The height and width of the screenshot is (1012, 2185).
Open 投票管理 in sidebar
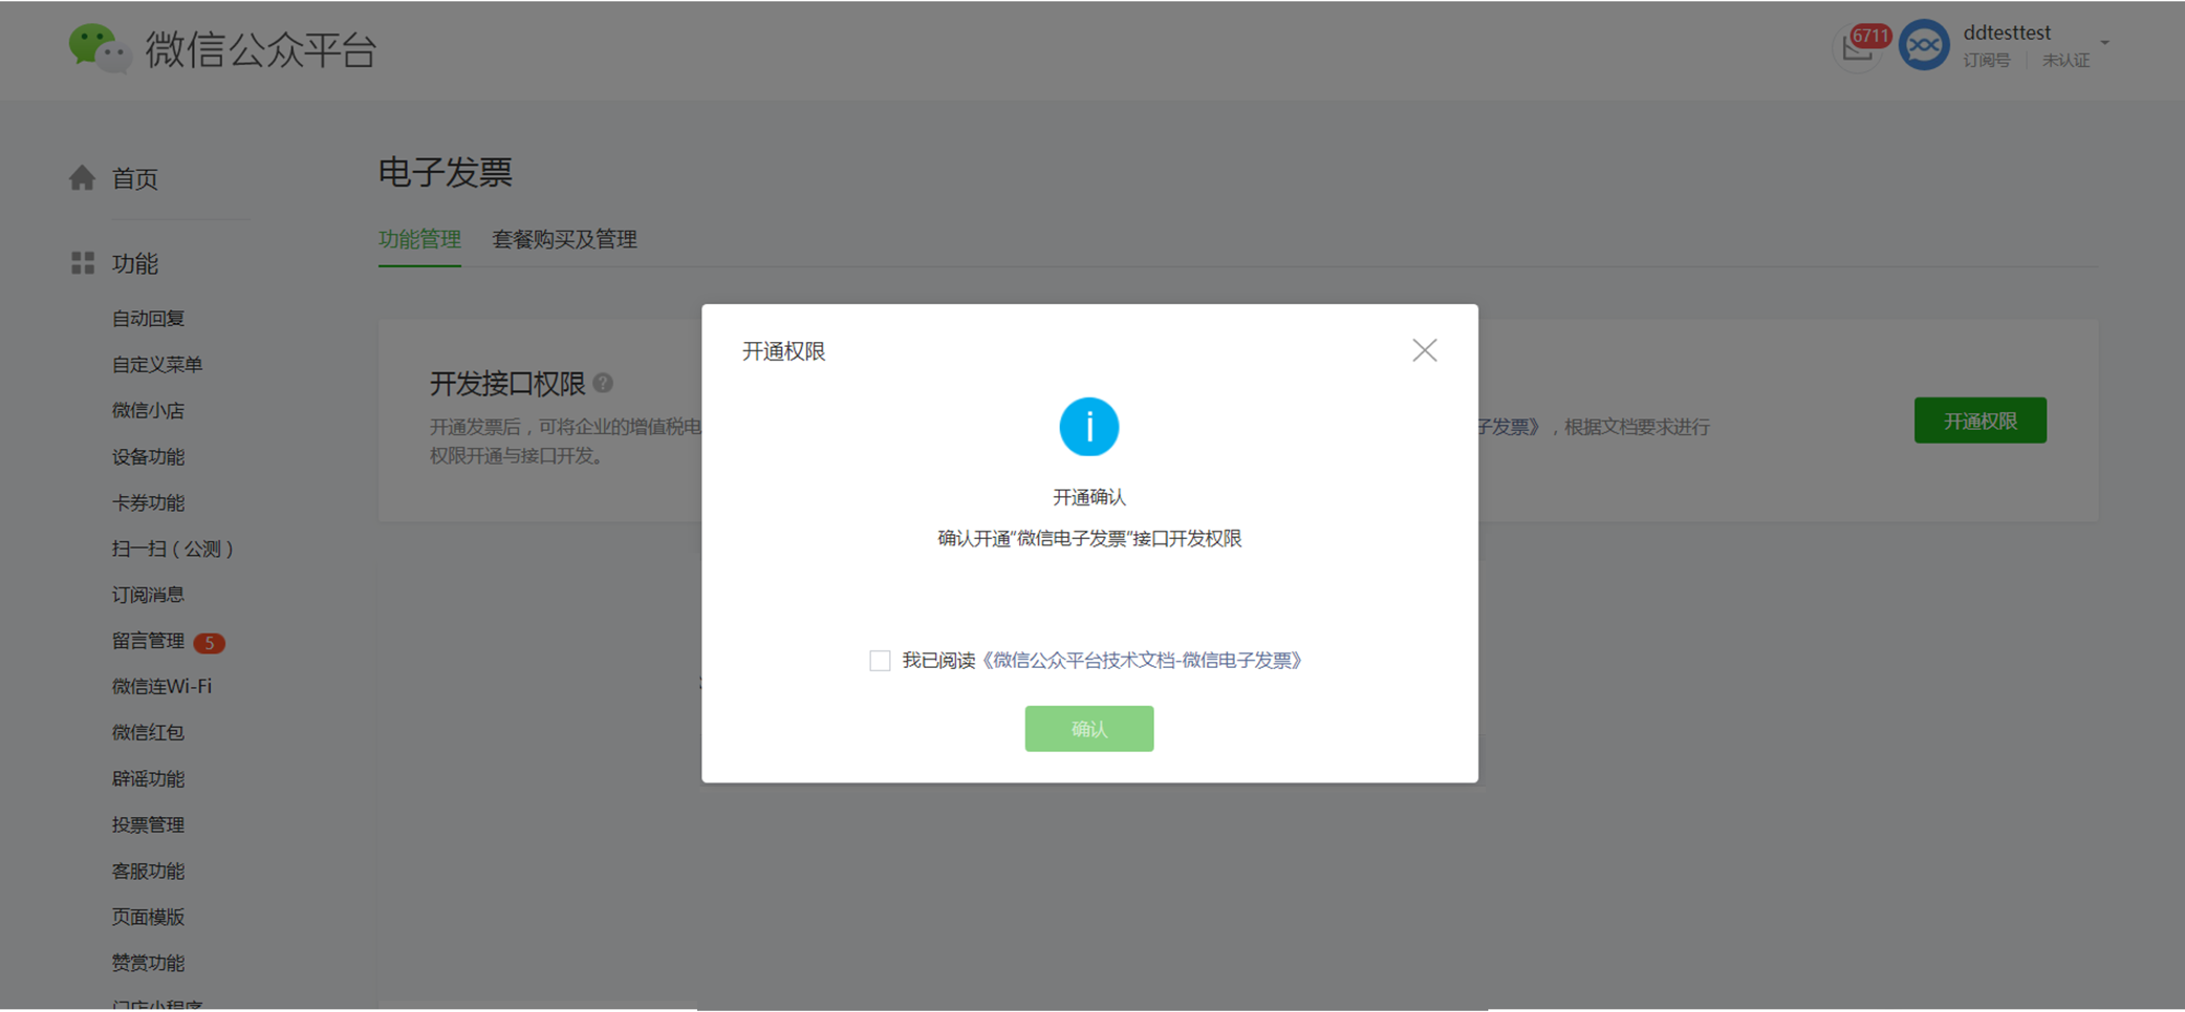pyautogui.click(x=148, y=825)
